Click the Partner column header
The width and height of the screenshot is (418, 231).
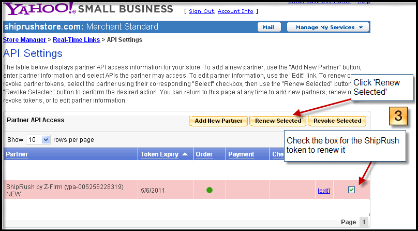point(17,154)
